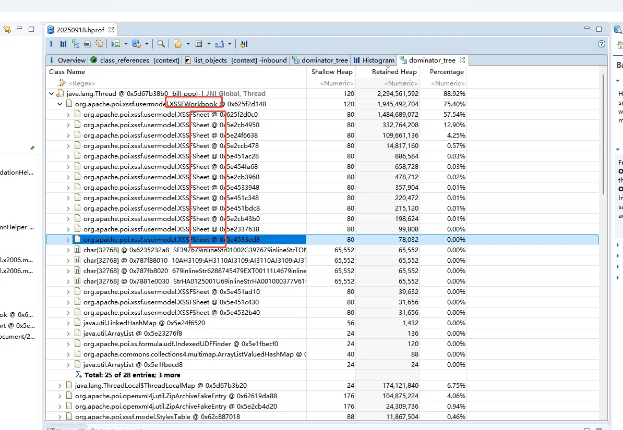Click the Class Name Regex filter field
The height and width of the screenshot is (430, 623).
pos(176,83)
